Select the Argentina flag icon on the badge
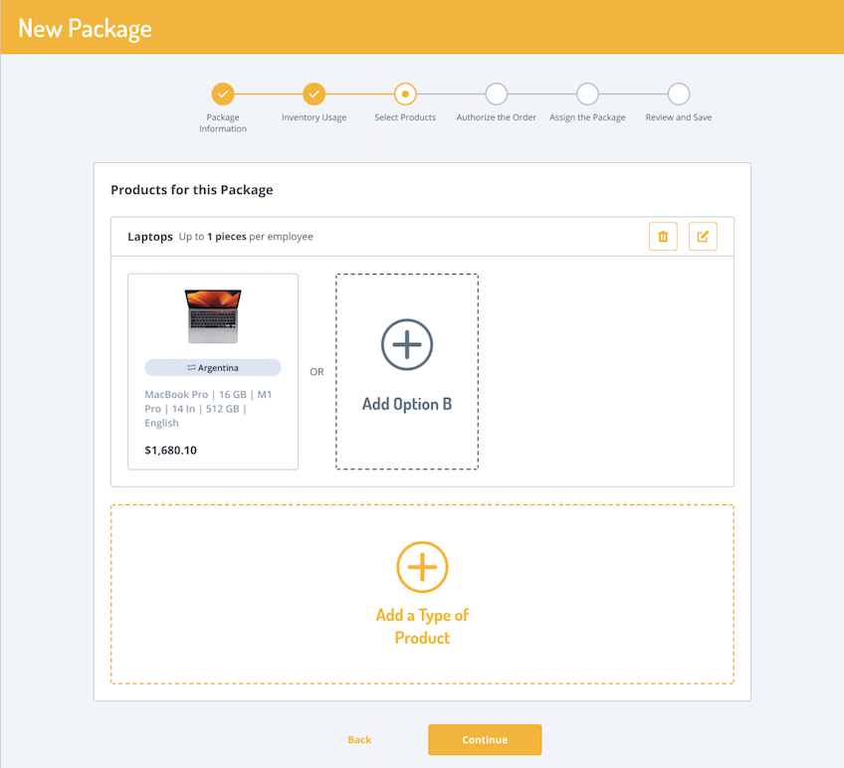 [191, 367]
